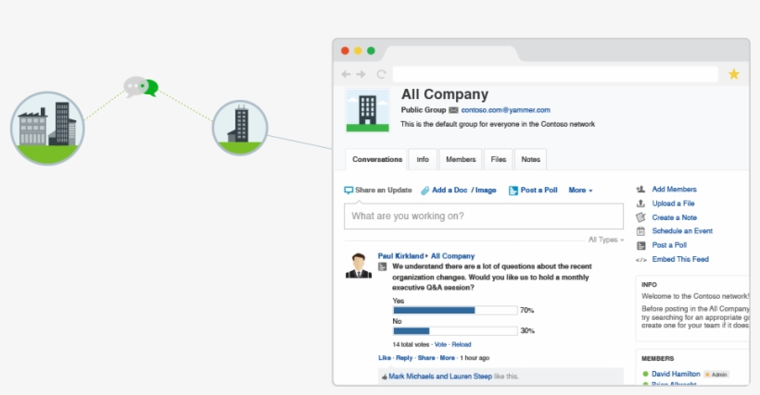The image size is (760, 395).
Task: Select Share an Update
Action: [x=384, y=190]
